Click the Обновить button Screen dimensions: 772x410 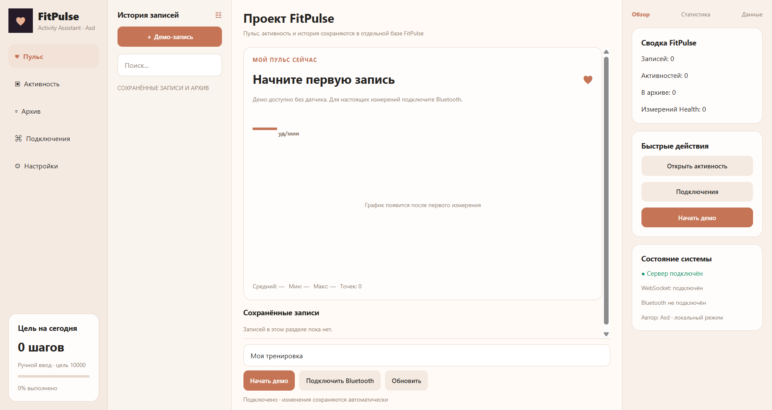pos(406,381)
